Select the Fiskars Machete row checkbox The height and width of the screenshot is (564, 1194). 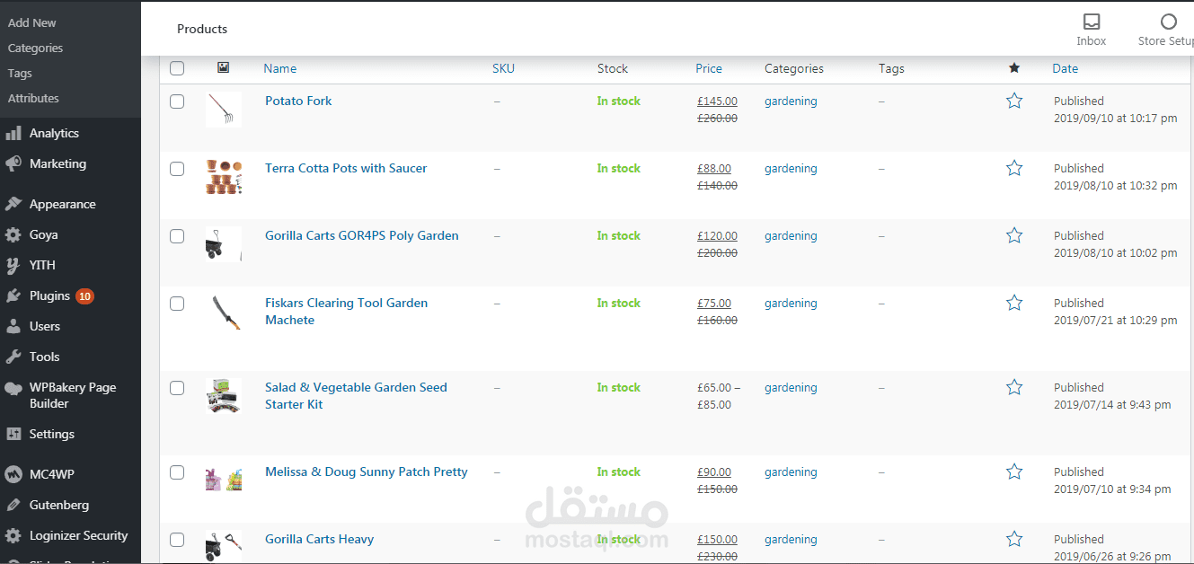click(x=177, y=304)
